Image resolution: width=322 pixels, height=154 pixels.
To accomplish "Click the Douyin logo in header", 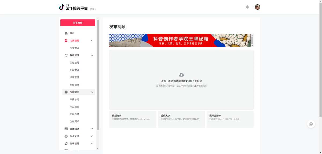I will [62, 7].
